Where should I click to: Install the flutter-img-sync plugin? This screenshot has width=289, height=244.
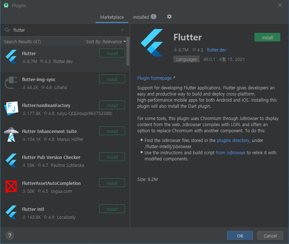[112, 79]
